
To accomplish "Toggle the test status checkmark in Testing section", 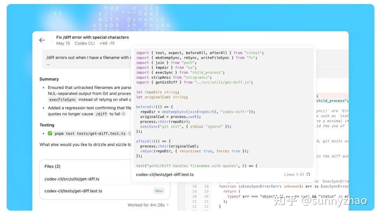I will [50, 133].
